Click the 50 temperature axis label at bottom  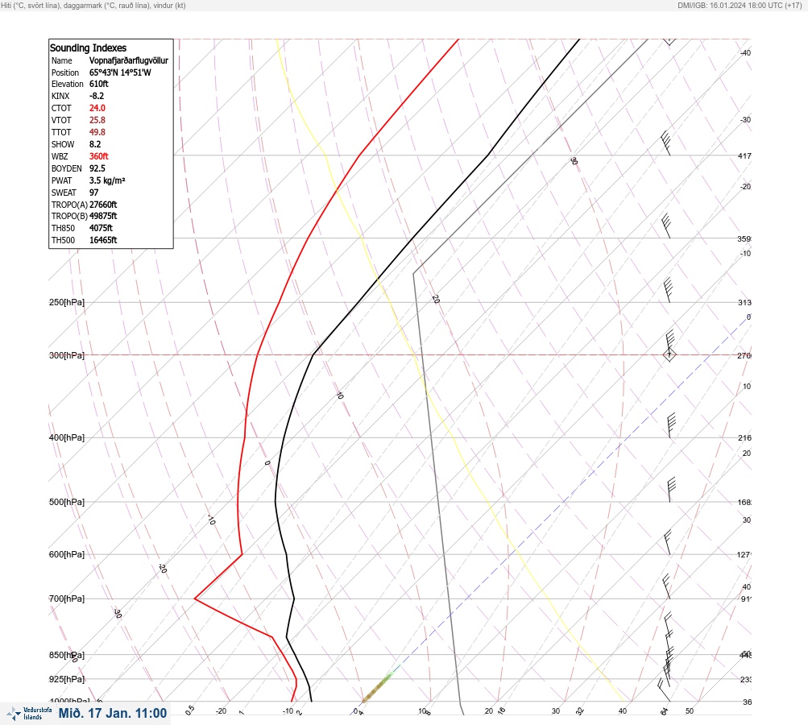690,711
